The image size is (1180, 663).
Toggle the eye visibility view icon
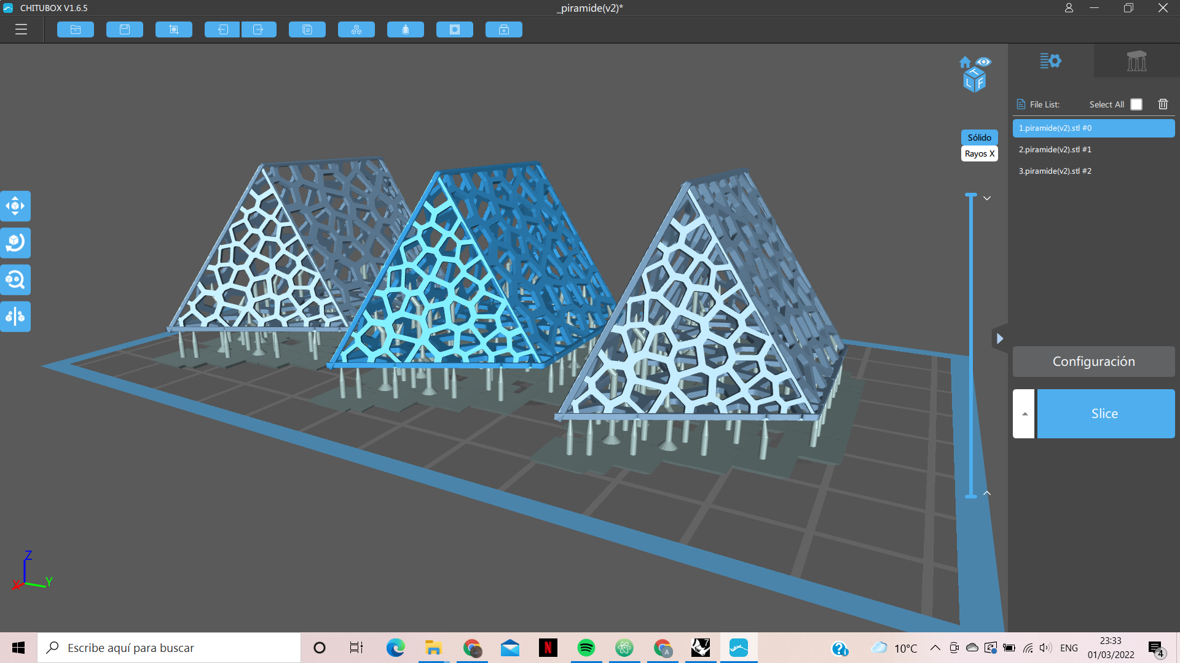[x=983, y=62]
